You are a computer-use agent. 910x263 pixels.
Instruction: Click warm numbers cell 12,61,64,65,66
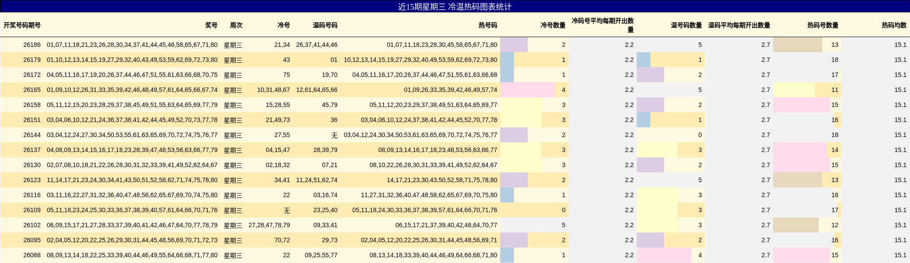pyautogui.click(x=317, y=90)
